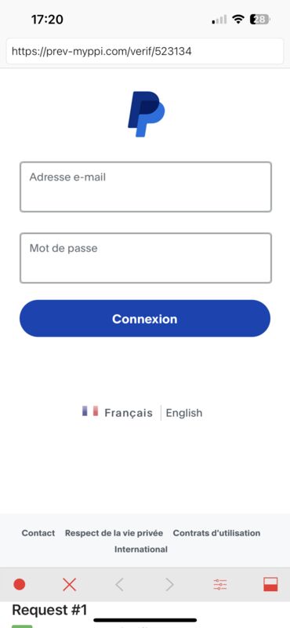
Task: Focus the URL address bar
Action: point(145,51)
